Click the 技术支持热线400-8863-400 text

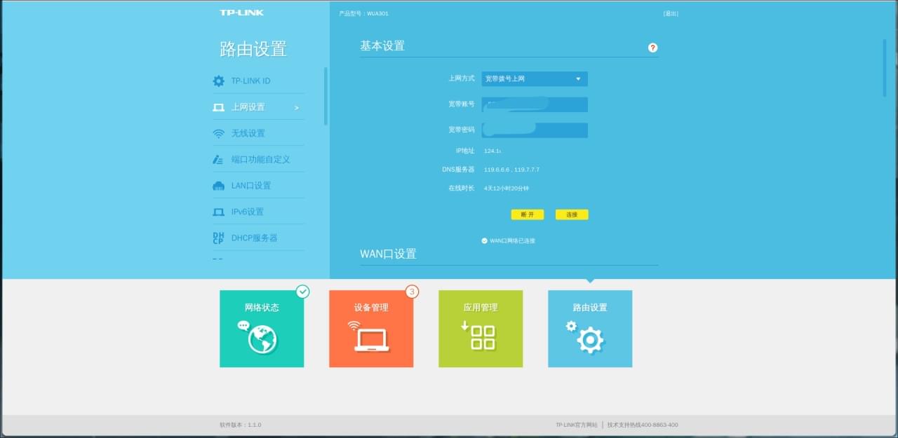[643, 425]
